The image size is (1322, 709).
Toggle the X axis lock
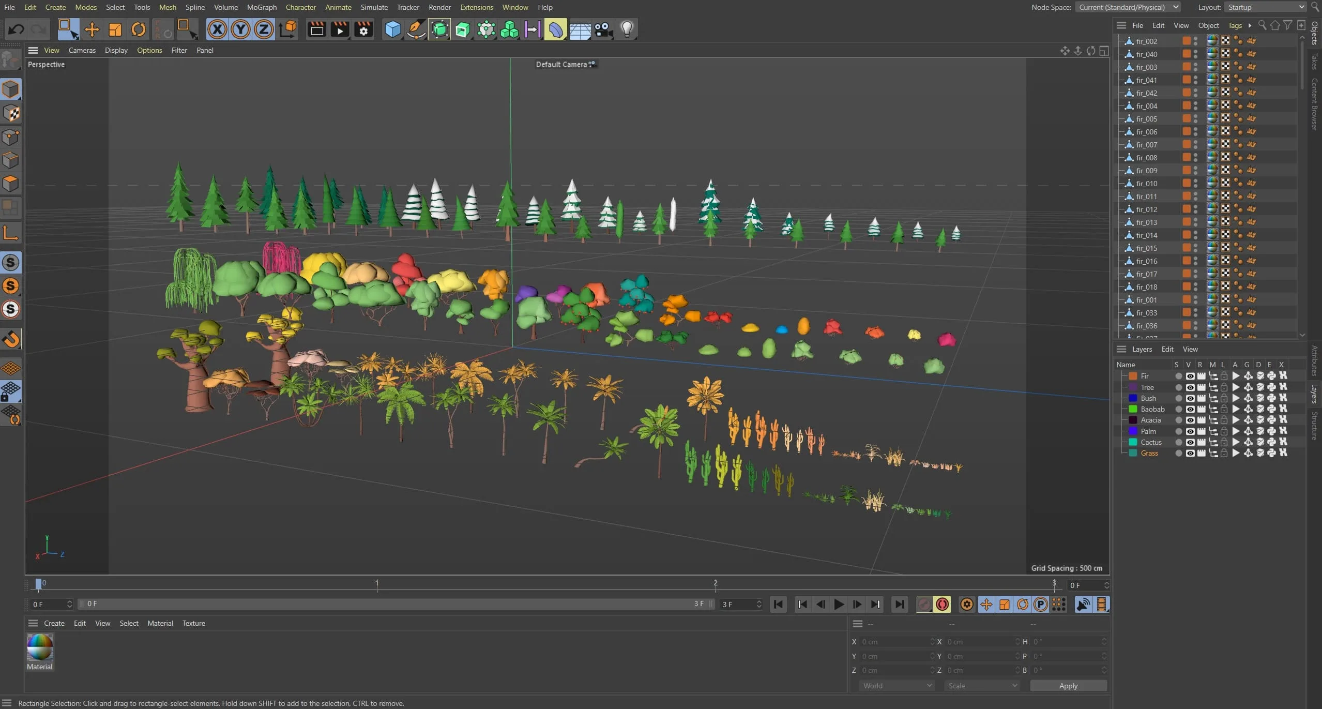pos(217,29)
